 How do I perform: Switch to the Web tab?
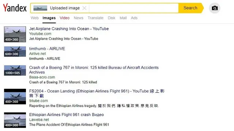coord(35,18)
